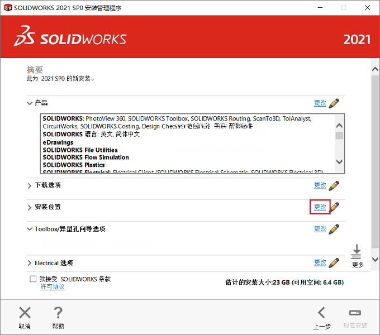Click the pencil icon in 下载选项 row
Screen dimensions: 380x335
pyautogui.click(x=334, y=186)
